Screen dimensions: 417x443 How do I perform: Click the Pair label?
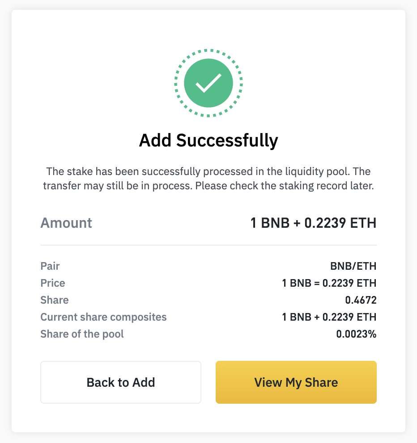(50, 266)
